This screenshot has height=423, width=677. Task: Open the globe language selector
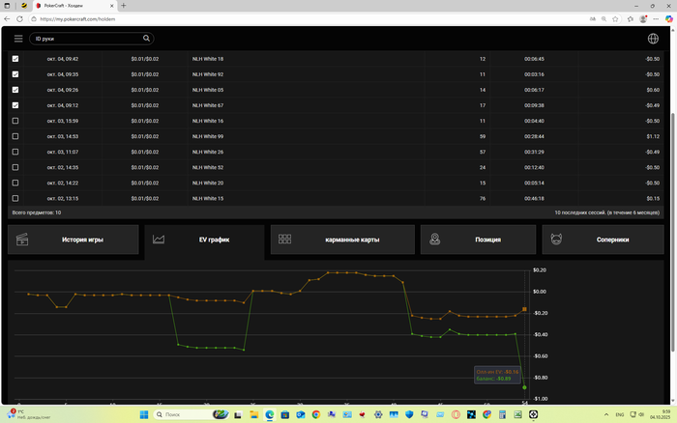pos(653,39)
